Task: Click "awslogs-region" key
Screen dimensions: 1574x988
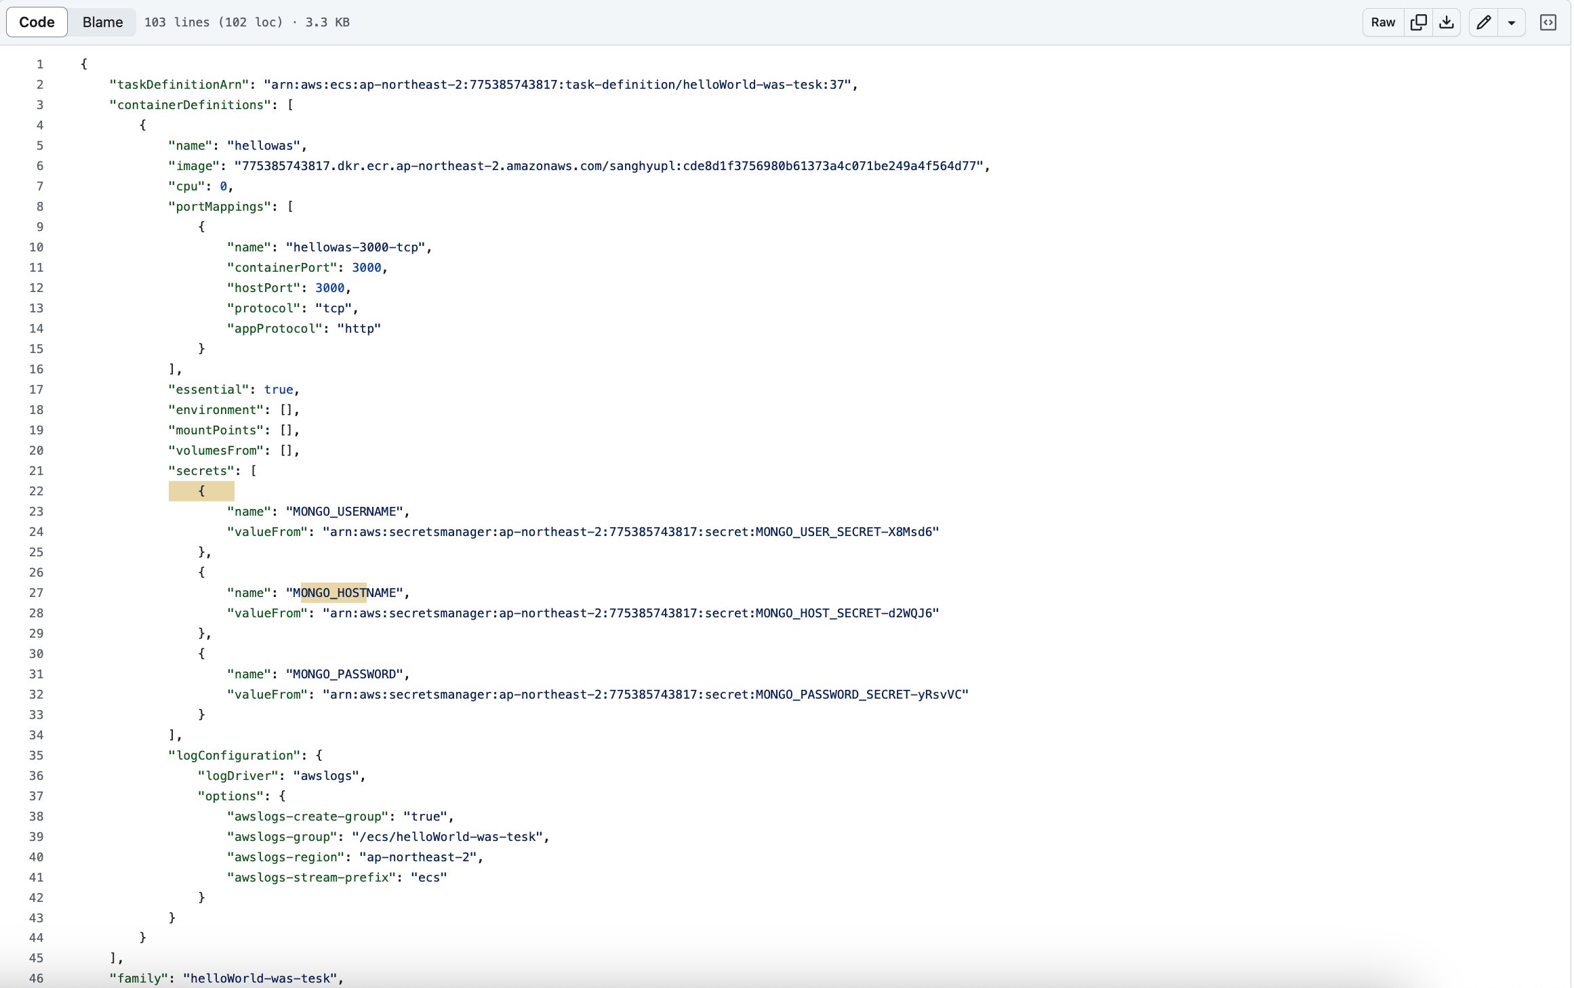Action: 286,857
